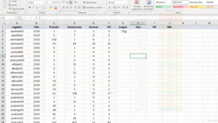Screen dimensions: 218x123
Task: Click the borders grid icon
Action: [x=44, y=8]
